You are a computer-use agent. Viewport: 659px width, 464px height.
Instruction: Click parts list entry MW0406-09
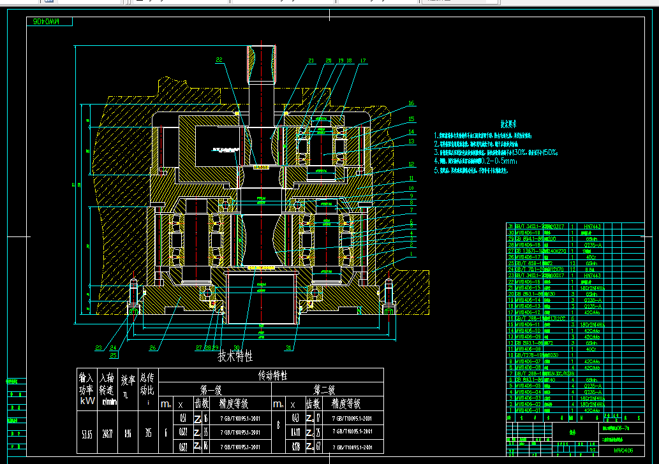click(528, 337)
